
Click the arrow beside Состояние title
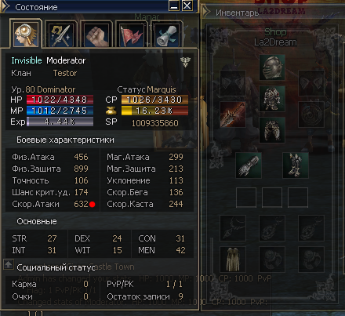click(x=5, y=6)
